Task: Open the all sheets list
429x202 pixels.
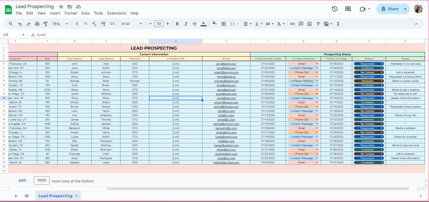Action: pos(27,196)
